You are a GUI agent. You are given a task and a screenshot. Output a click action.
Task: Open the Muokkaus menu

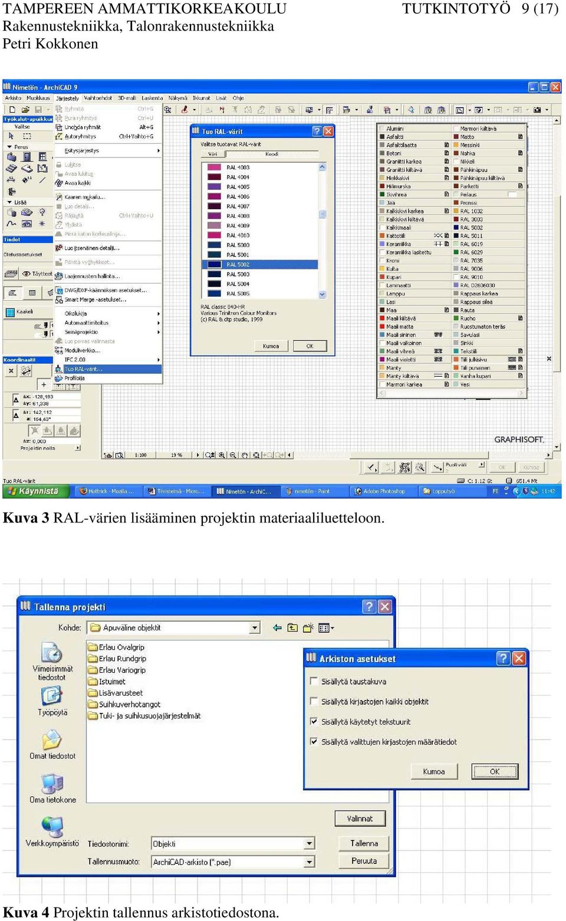tap(38, 98)
